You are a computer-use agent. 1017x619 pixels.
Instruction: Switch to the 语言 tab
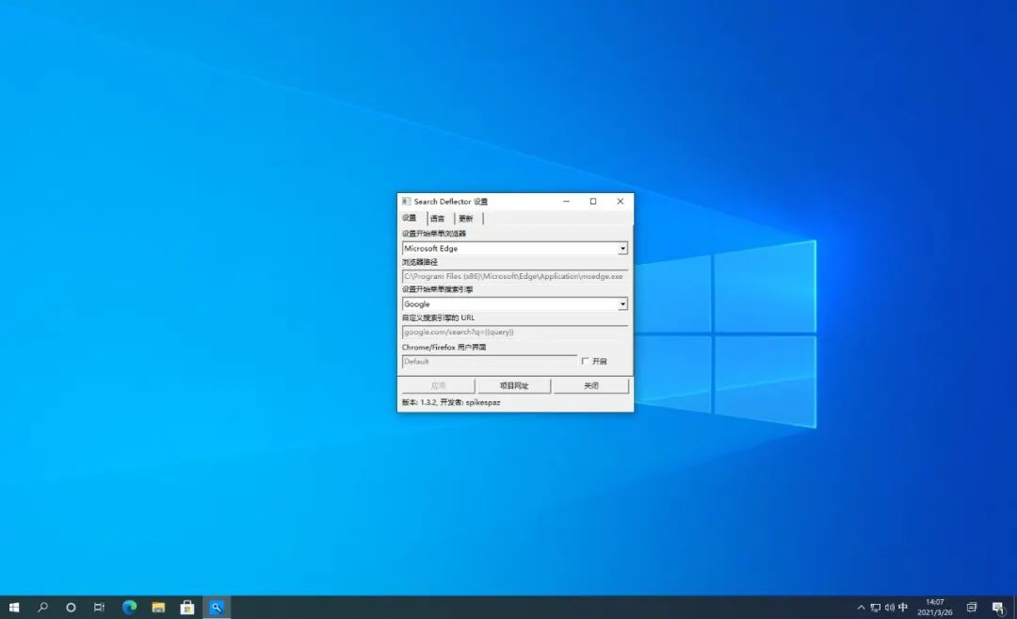[x=438, y=219]
